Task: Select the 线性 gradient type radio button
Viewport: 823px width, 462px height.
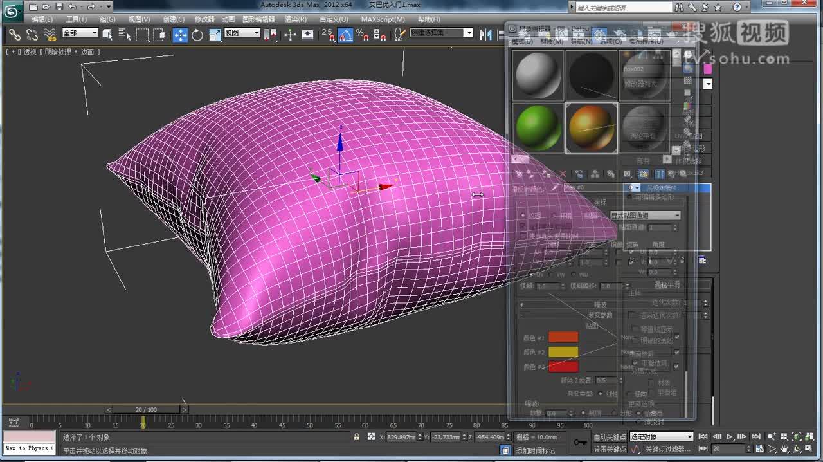Action: [600, 394]
